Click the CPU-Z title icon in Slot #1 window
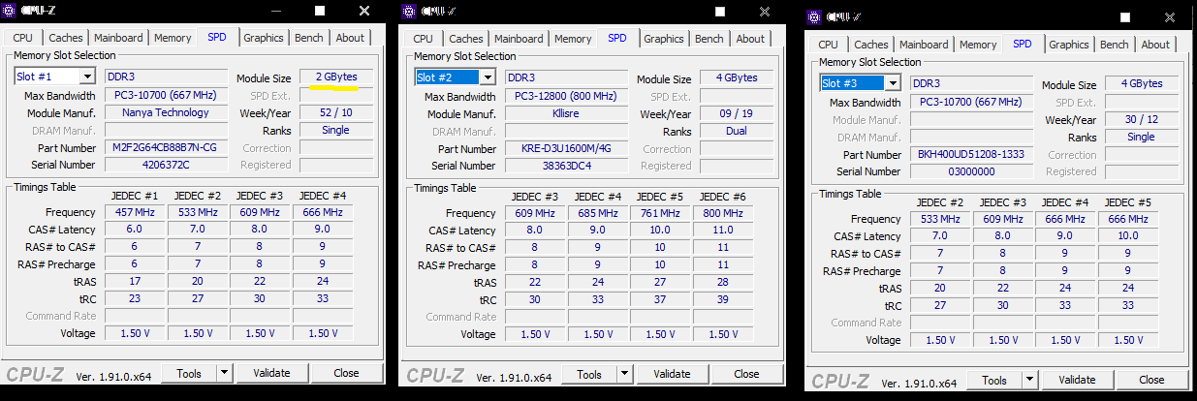1197x401 pixels. click(10, 13)
